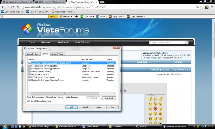Click the volume speaker tray icon

206,126
